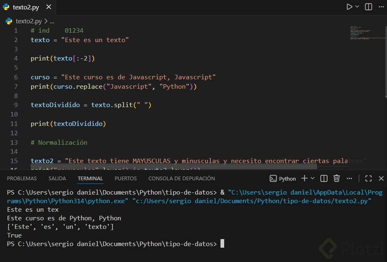Screen dimensions: 387x262
Task: Select the texto2.py editor tab
Action: click(x=26, y=7)
